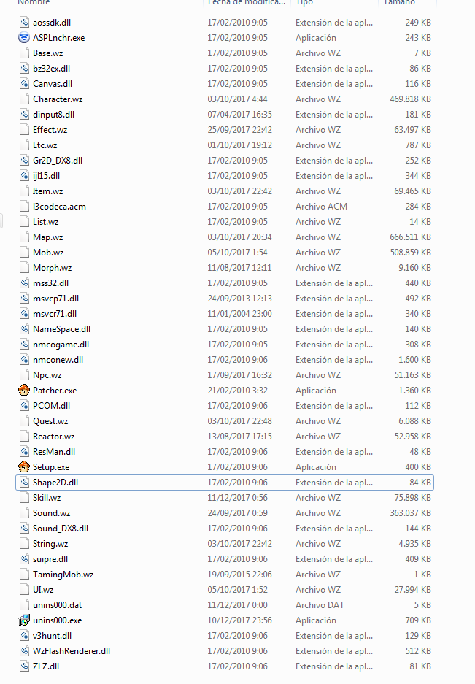Click the Setup.exe mushroom icon
This screenshot has height=684, width=475.
click(x=24, y=467)
